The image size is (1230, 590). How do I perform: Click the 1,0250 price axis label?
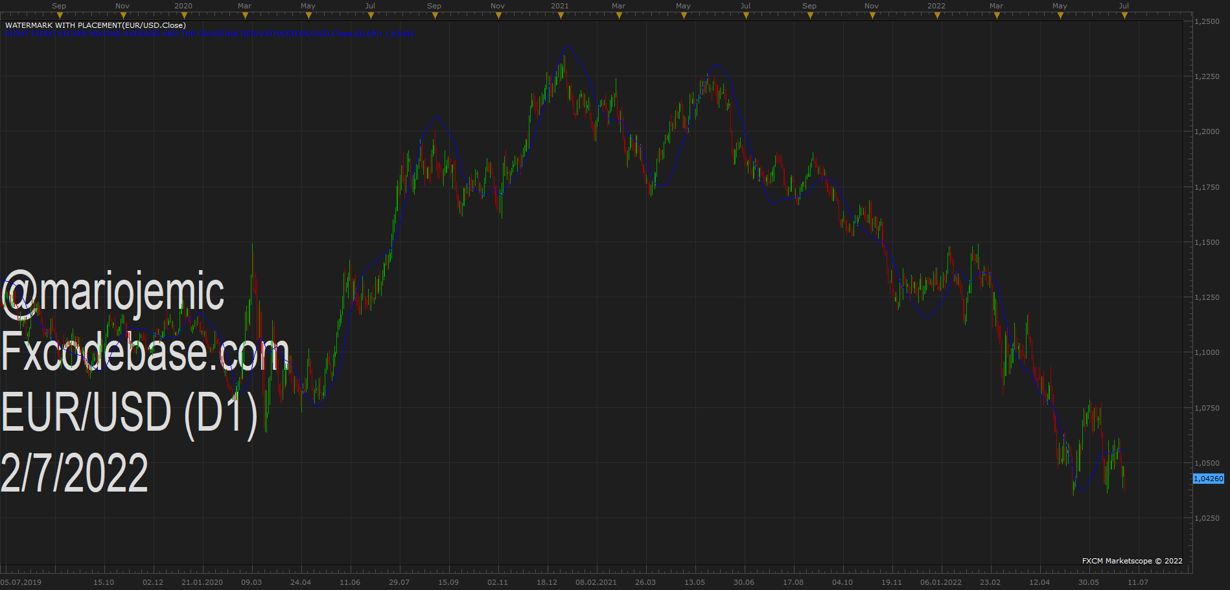point(1207,518)
